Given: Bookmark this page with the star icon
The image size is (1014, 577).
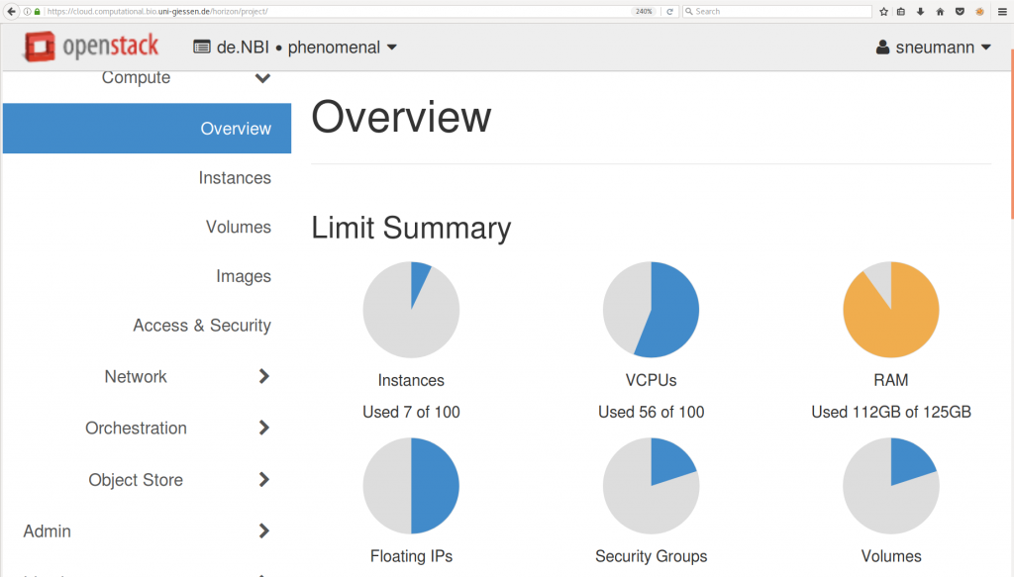Looking at the screenshot, I should (883, 12).
